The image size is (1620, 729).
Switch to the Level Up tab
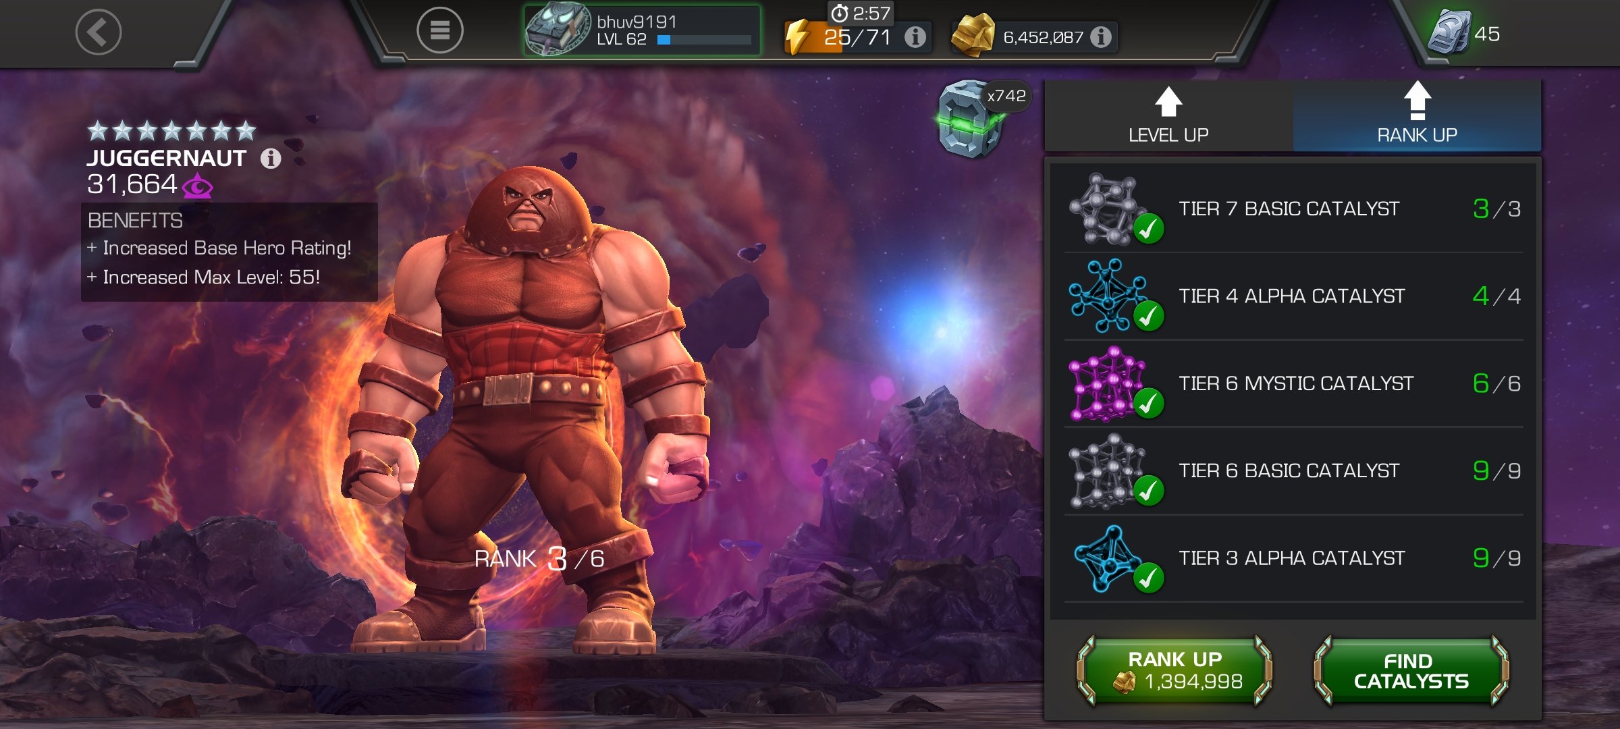coord(1168,115)
